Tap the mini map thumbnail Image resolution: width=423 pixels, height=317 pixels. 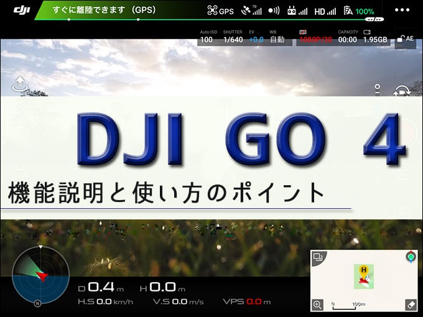[364, 280]
